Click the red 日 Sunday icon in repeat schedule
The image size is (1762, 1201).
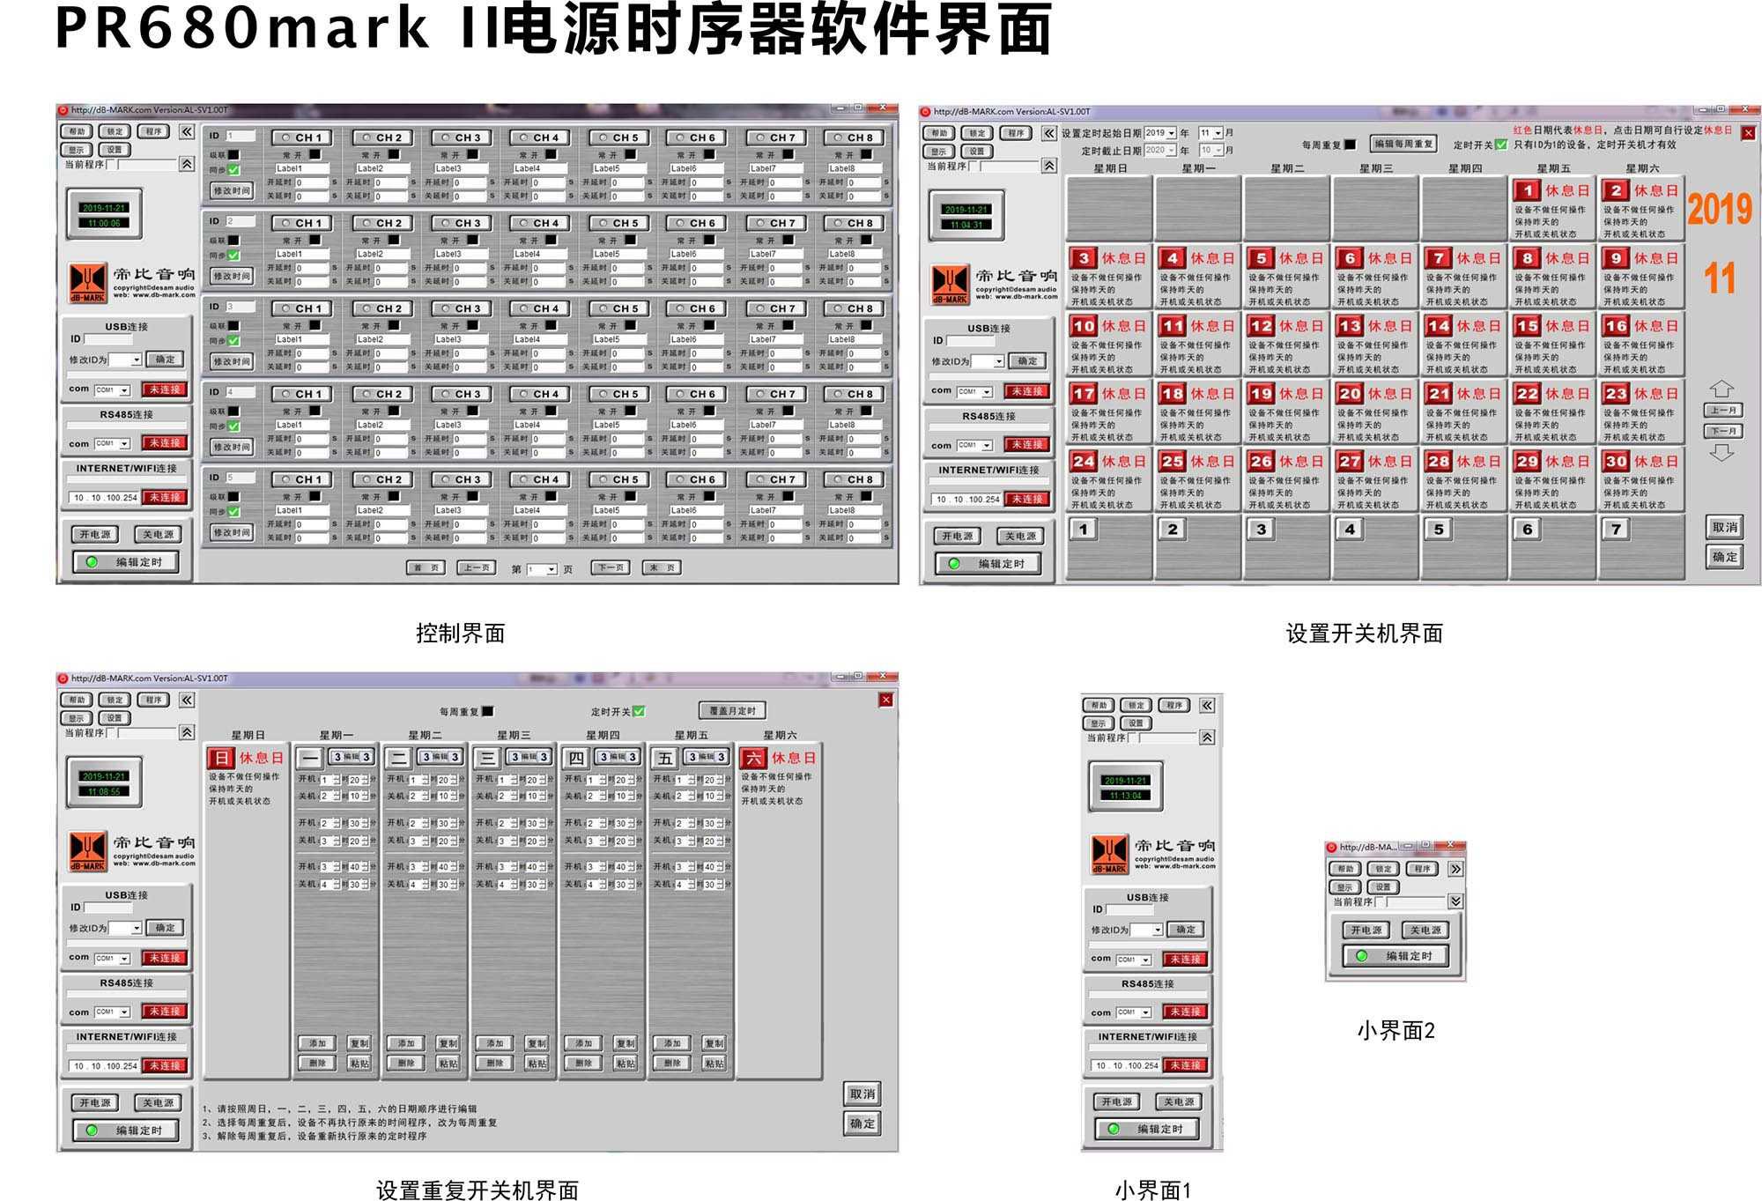[220, 758]
